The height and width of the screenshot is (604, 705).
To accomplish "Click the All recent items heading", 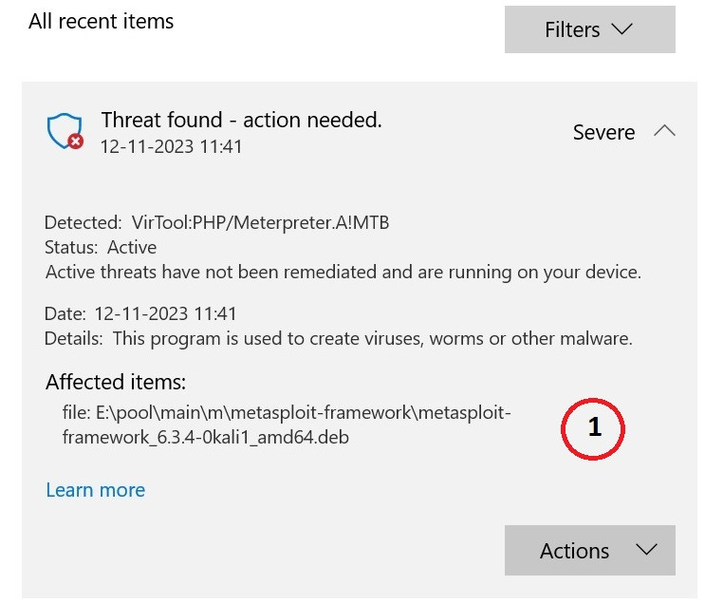I will pos(102,21).
